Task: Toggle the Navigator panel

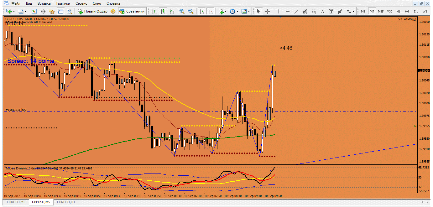Action: click(52, 11)
